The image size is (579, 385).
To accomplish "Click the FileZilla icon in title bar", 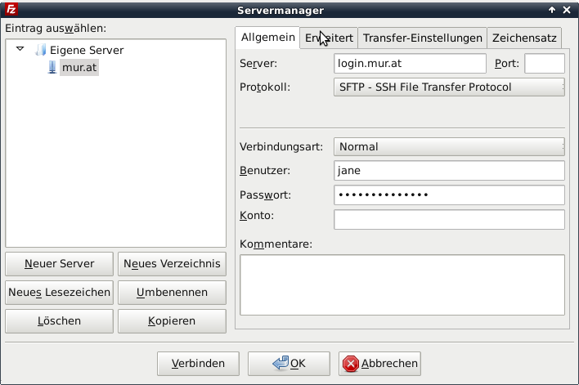I will click(x=9, y=10).
